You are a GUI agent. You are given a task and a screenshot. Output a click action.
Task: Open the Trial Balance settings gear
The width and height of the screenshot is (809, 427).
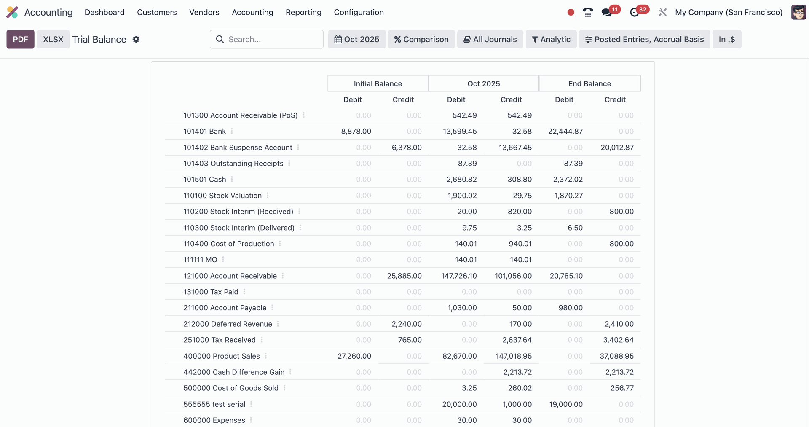coord(136,39)
